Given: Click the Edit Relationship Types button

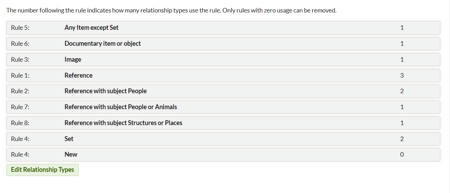Looking at the screenshot, I should [x=42, y=170].
